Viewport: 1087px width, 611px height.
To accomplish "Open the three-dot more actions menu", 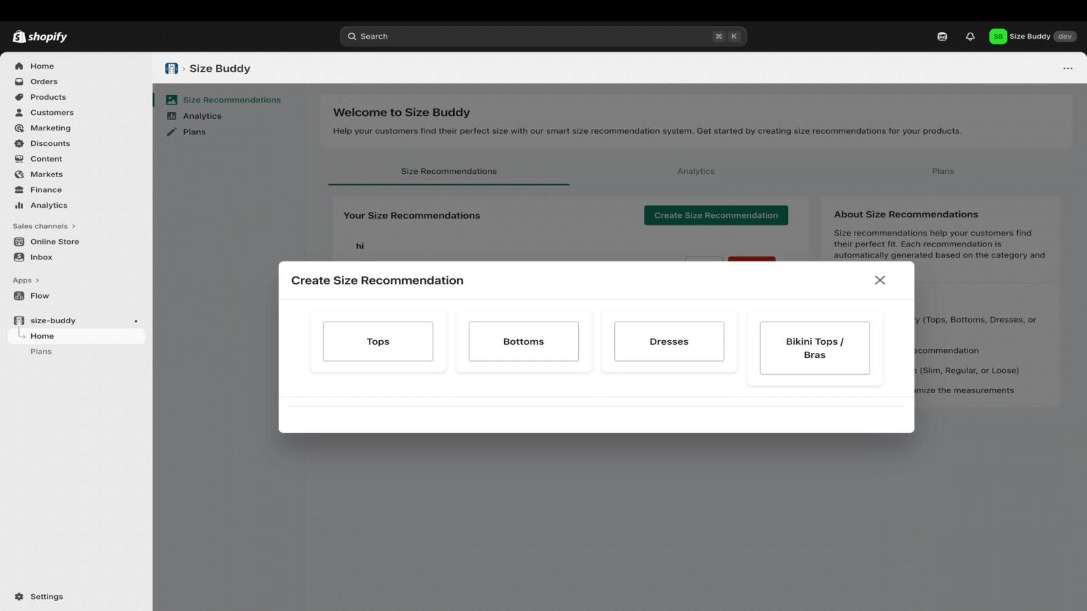I will click(x=1067, y=69).
